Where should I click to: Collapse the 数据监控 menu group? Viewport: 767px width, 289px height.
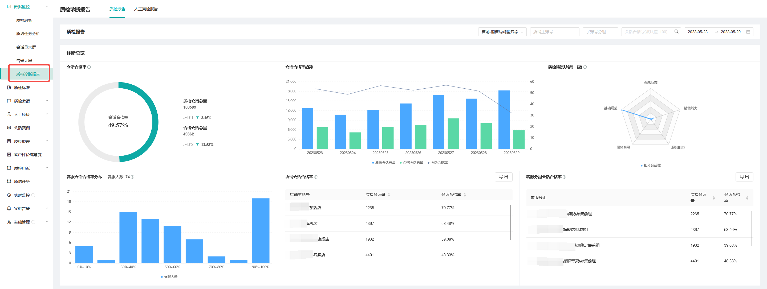(47, 7)
